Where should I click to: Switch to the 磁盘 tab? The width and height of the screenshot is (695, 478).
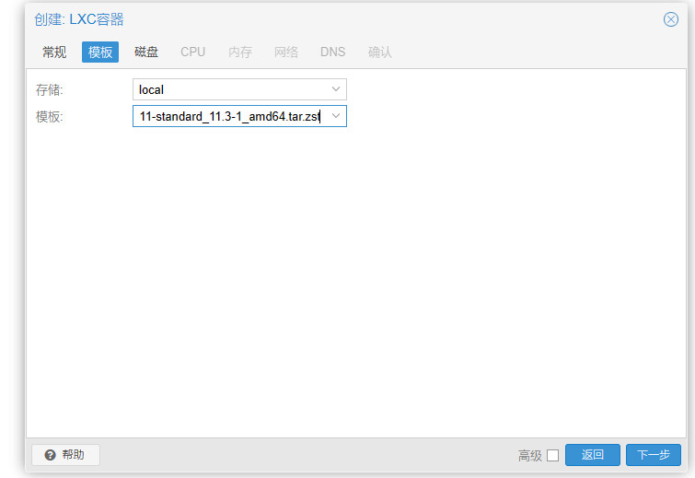pyautogui.click(x=146, y=52)
